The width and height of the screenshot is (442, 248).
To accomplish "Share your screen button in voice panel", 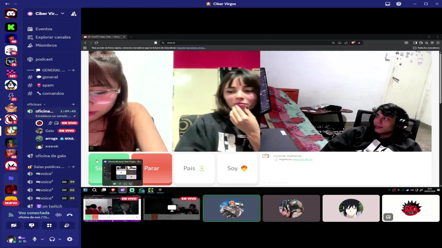I will 31,225.
